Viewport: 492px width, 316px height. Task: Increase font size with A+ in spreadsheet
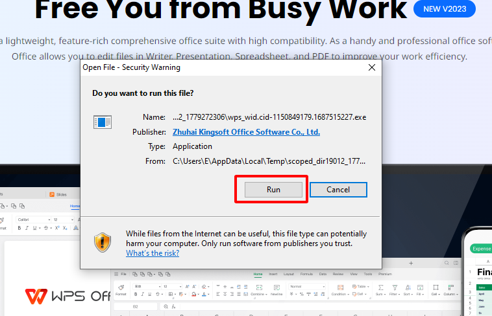point(188,287)
